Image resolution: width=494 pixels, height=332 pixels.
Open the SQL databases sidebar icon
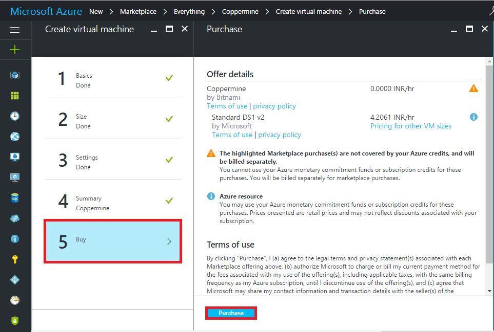(x=15, y=198)
